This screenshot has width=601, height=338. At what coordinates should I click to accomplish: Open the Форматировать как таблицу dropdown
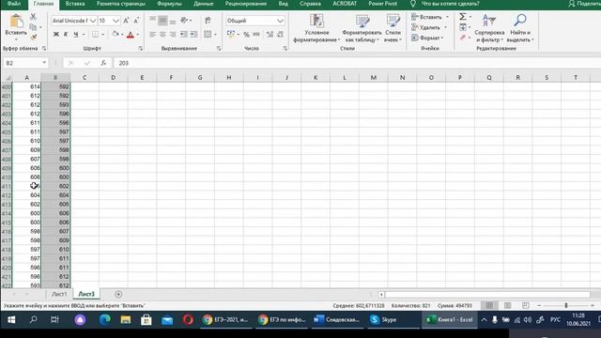tap(362, 28)
